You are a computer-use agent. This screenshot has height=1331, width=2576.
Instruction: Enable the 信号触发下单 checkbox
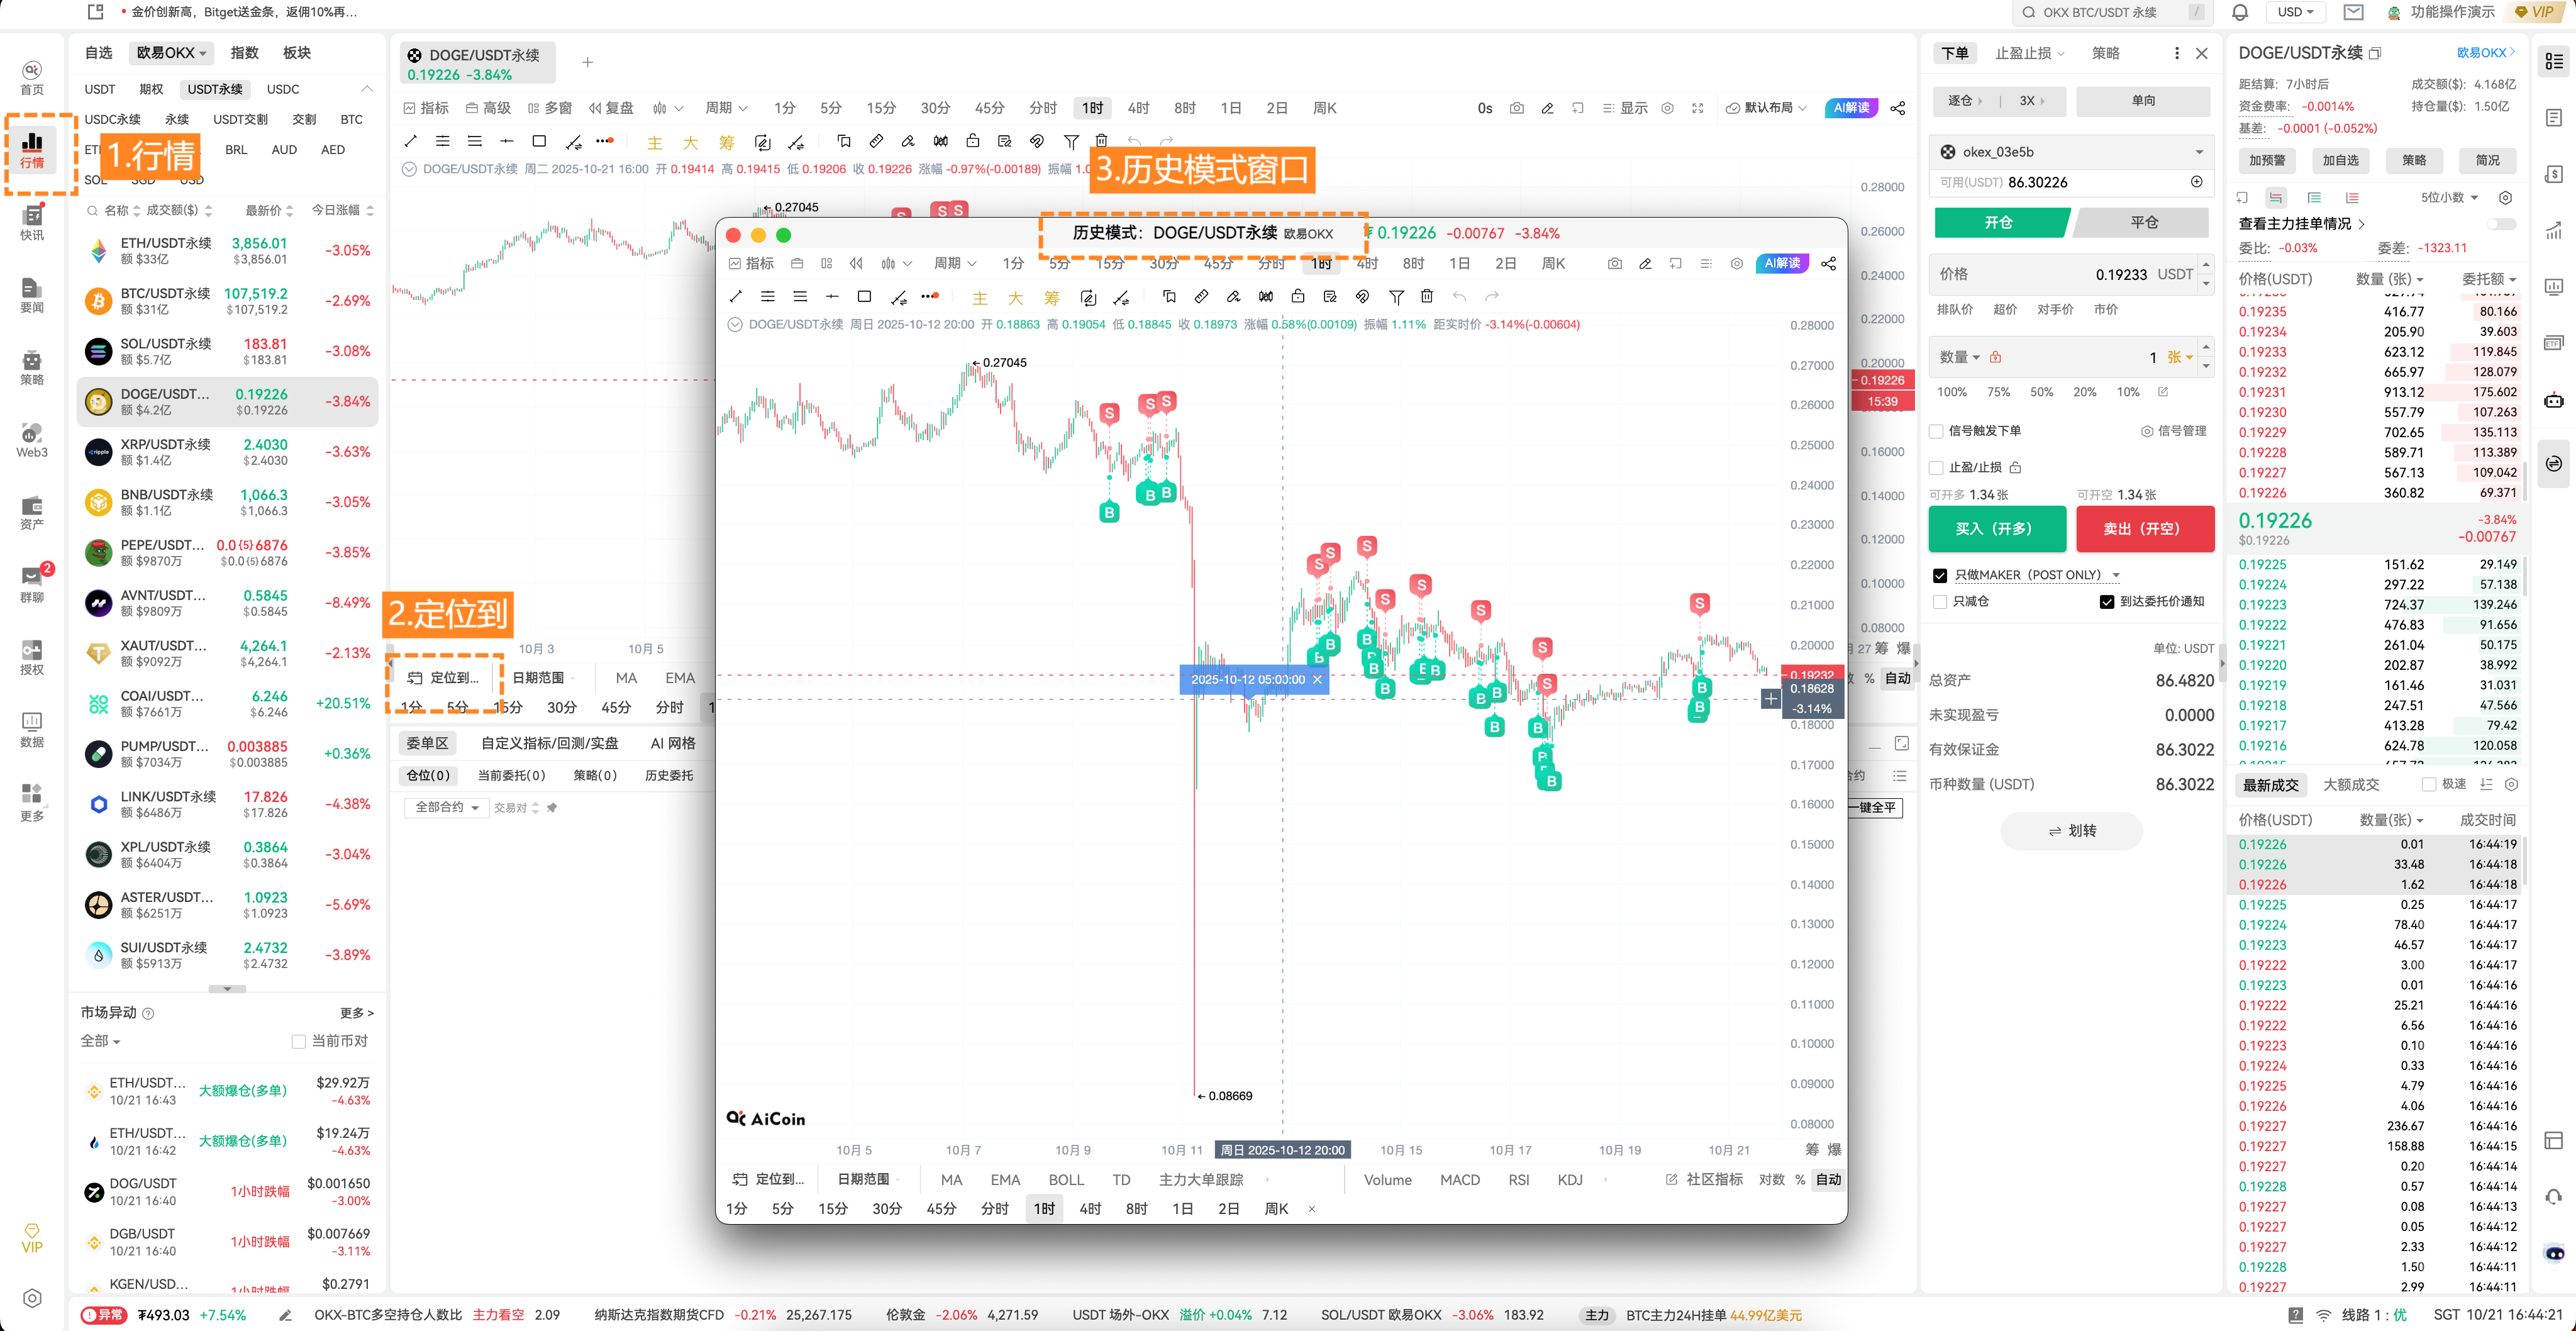(1937, 431)
